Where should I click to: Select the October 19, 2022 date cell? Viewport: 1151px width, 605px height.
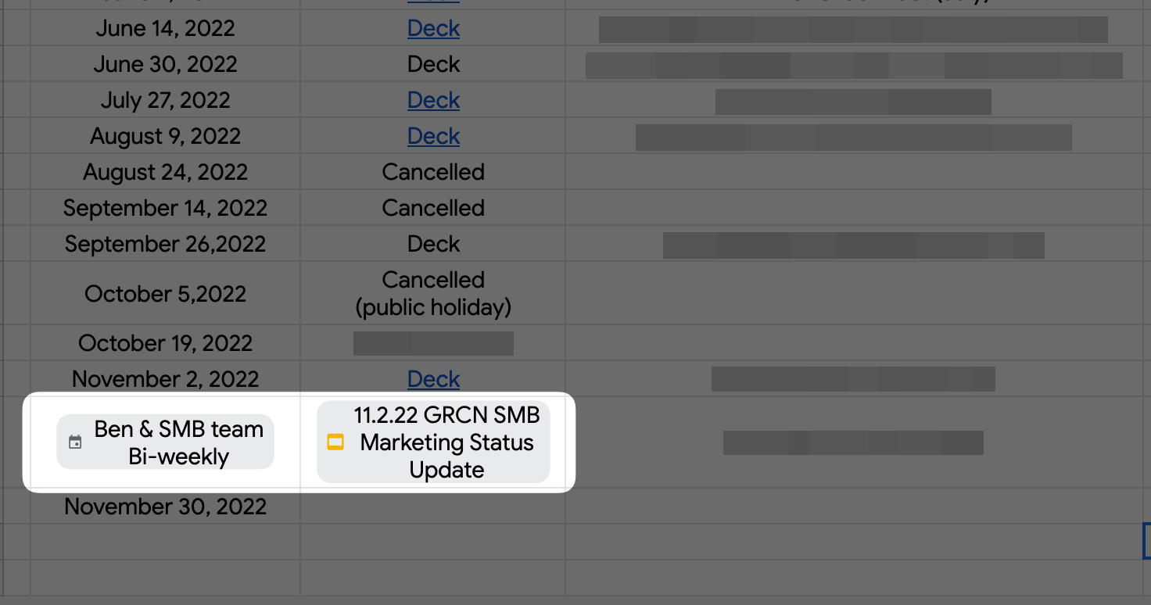point(165,343)
